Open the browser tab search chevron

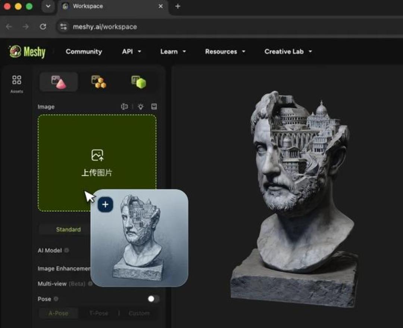pos(48,6)
